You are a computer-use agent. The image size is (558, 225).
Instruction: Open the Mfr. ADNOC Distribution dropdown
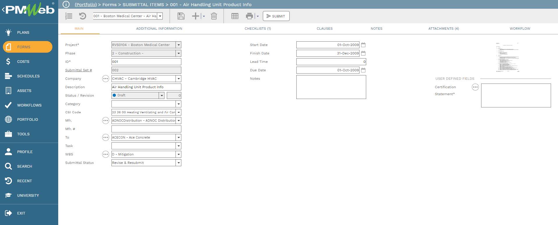(x=179, y=121)
